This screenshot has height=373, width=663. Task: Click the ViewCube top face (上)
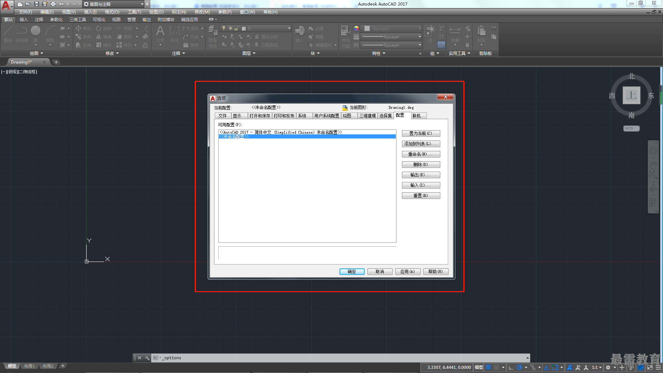point(631,95)
